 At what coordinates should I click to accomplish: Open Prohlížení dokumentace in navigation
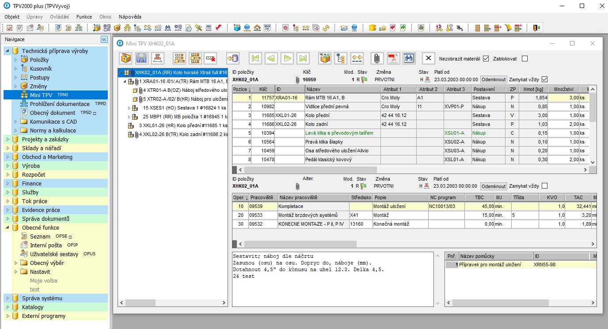(x=60, y=104)
